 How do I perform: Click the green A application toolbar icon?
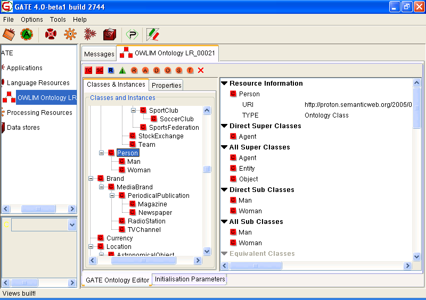(26, 35)
